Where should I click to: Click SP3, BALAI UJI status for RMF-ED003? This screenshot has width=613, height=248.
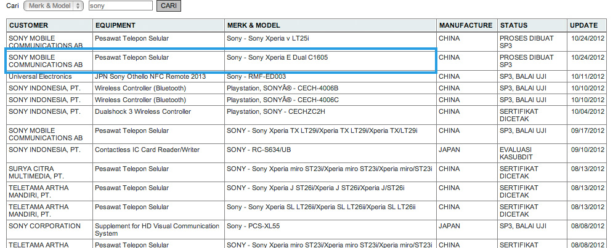pos(532,76)
